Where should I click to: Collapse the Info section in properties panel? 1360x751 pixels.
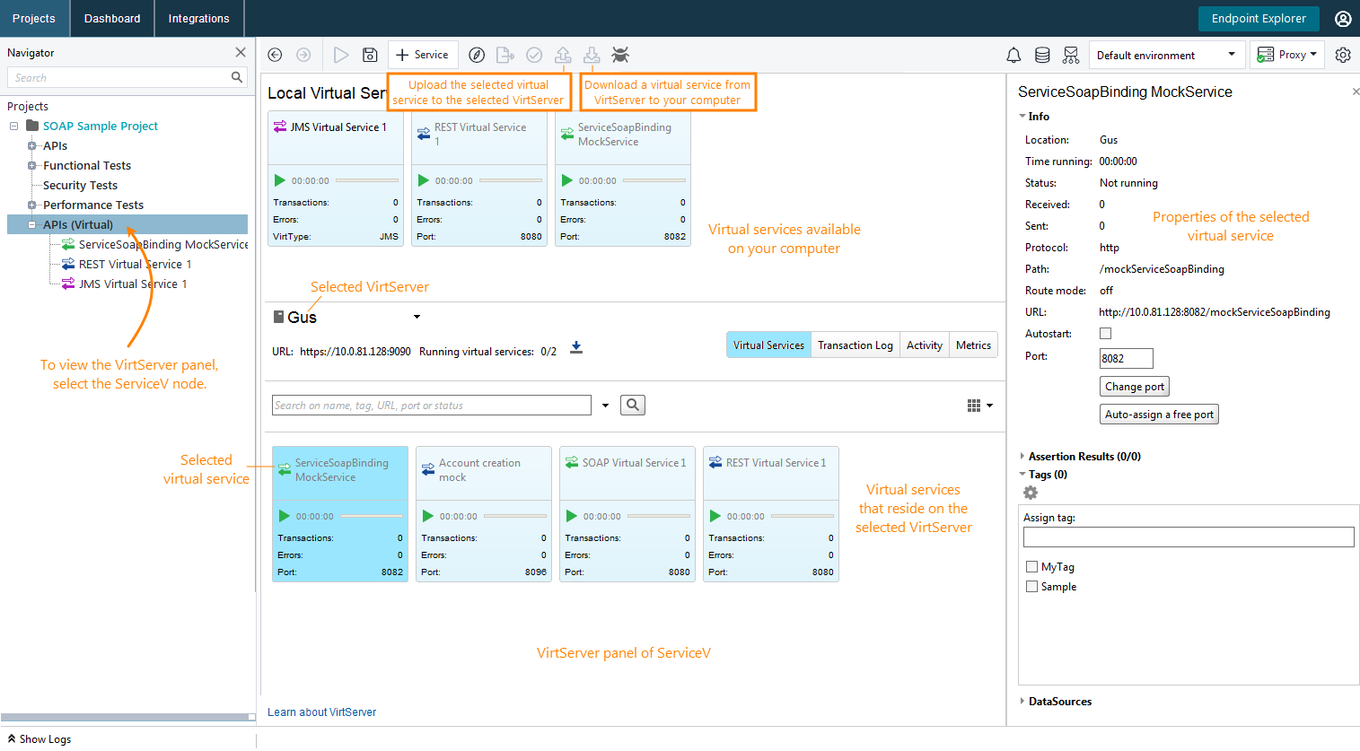[x=1022, y=116]
